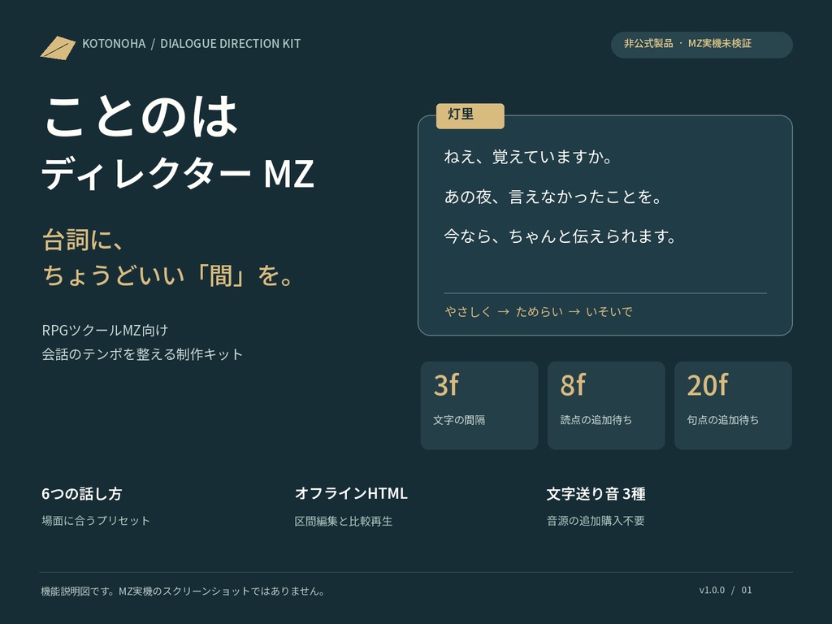Click the ことのは main title
Viewport: 832px width, 624px height.
pyautogui.click(x=141, y=116)
